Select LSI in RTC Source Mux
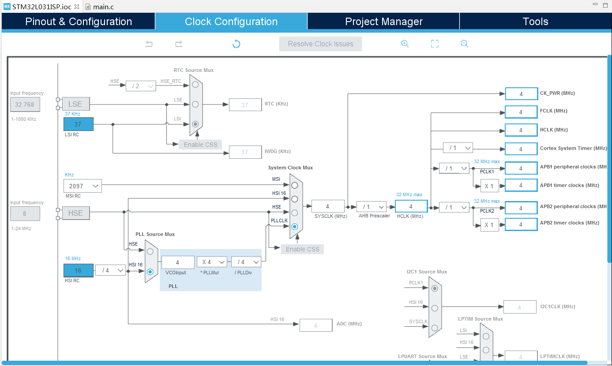612x366 pixels. [195, 124]
